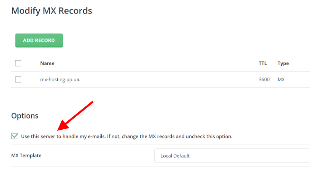Viewport: 310px width, 171px height.
Task: Click the Type column header
Action: coord(283,63)
